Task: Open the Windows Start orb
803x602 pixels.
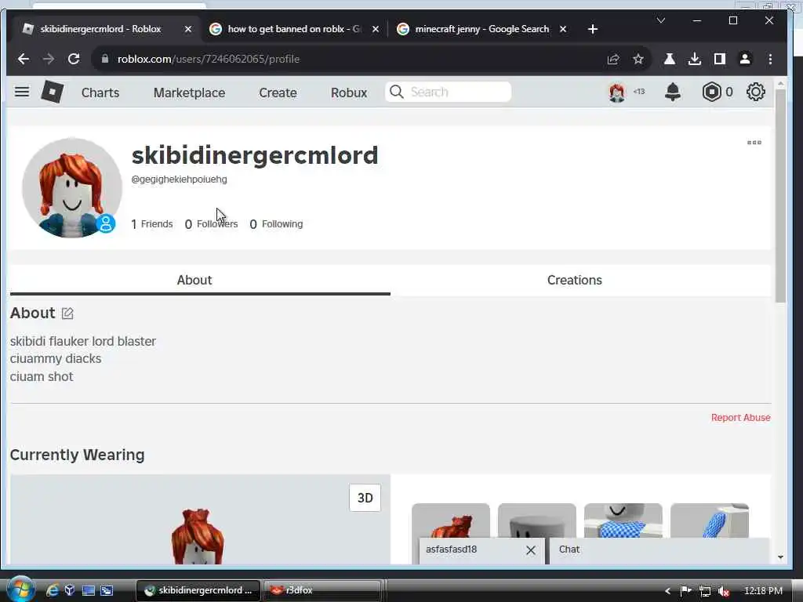Action: coord(20,589)
